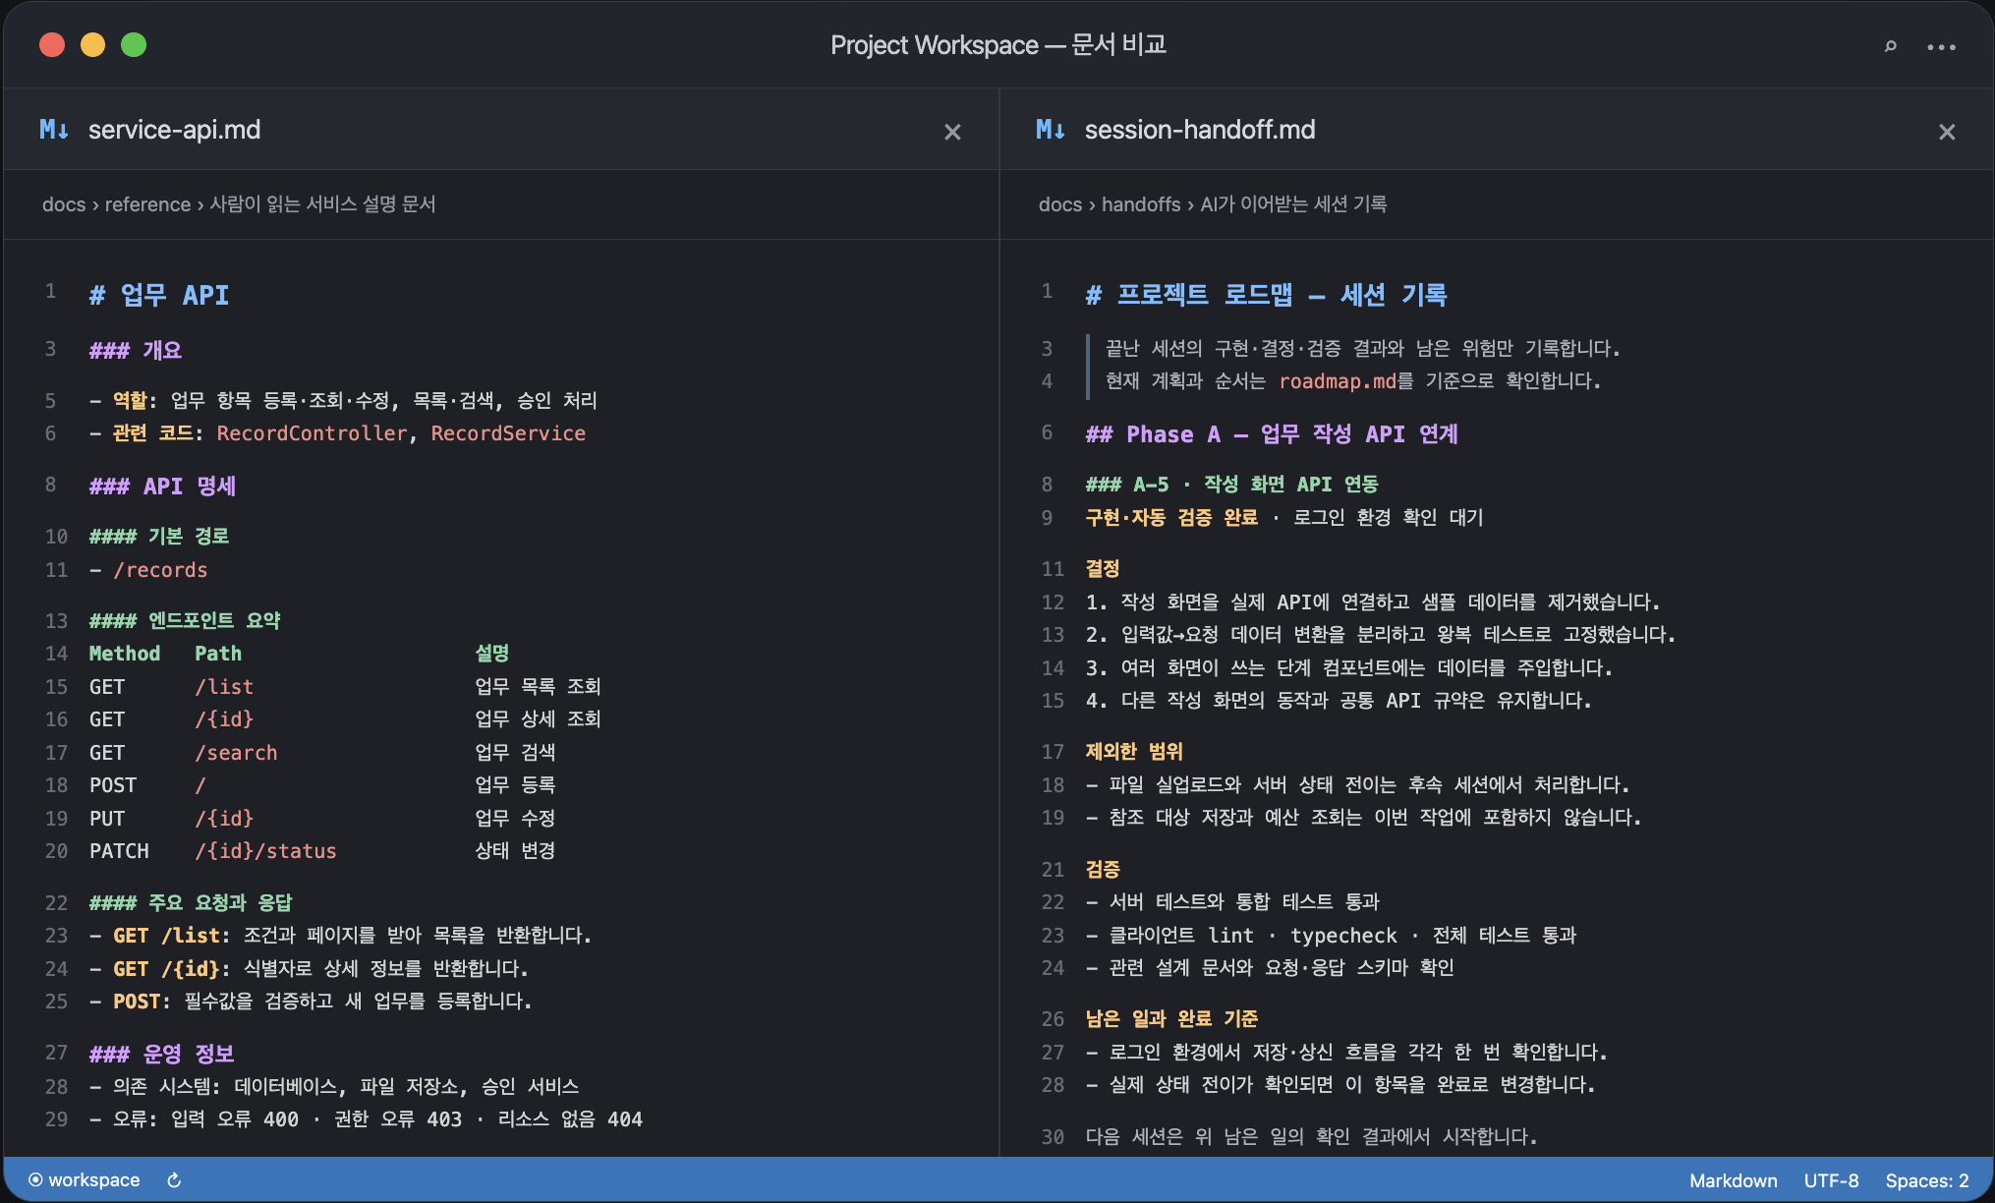This screenshot has width=1995, height=1203.
Task: Click the '검증' section label on line 21
Action: (1103, 870)
